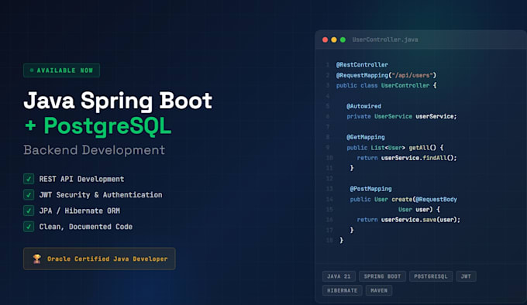Click the + PostgreSQL green heading
527x305 pixels.
(98, 126)
